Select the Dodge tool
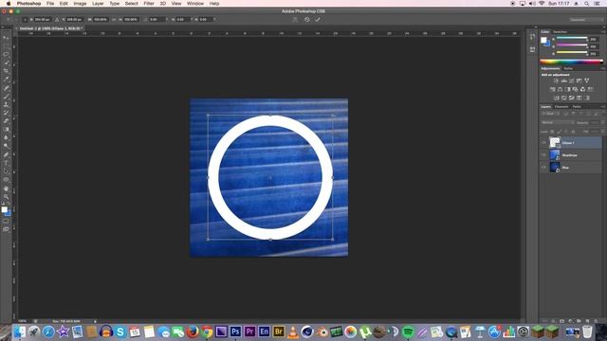 point(6,146)
